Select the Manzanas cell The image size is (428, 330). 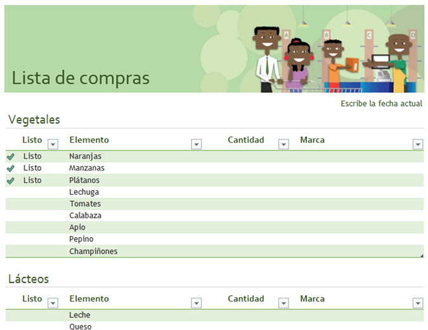click(87, 168)
